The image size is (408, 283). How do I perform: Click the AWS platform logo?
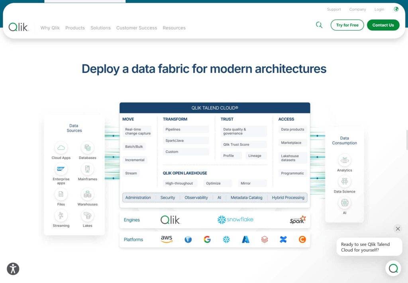point(167,239)
